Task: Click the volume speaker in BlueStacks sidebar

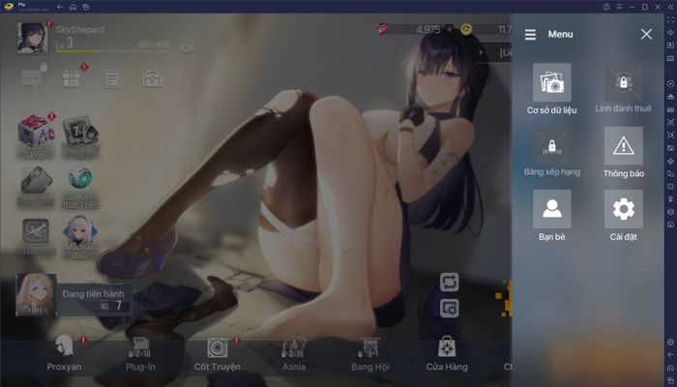Action: (670, 32)
